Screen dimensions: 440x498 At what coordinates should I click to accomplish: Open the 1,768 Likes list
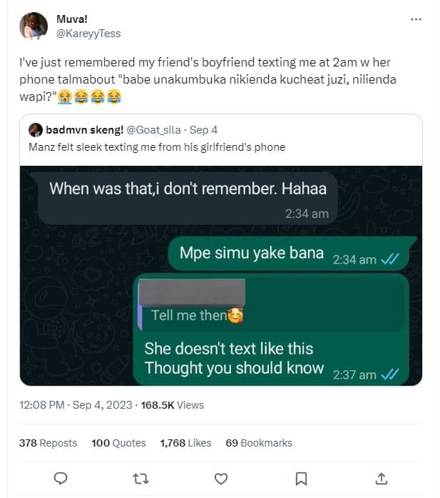pos(185,443)
